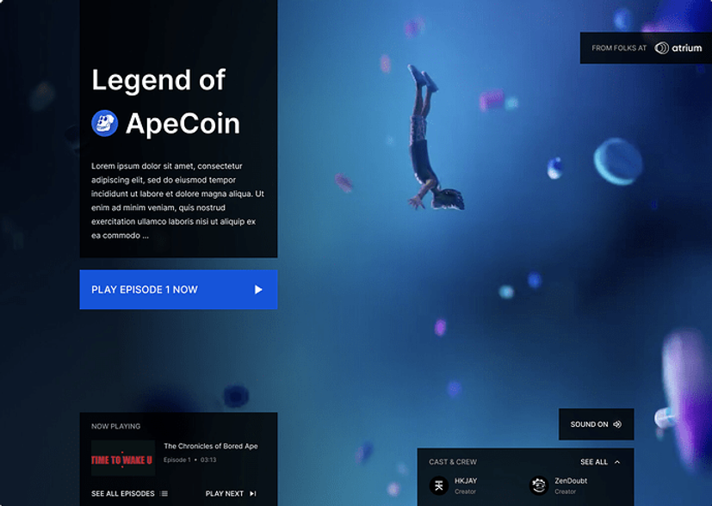Click HKJAY's avatar icon
712x506 pixels.
point(439,485)
